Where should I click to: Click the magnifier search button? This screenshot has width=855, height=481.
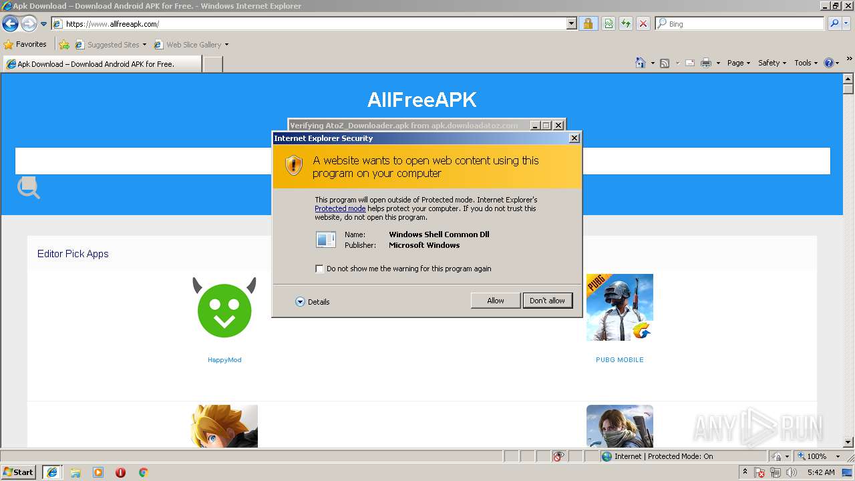point(834,24)
